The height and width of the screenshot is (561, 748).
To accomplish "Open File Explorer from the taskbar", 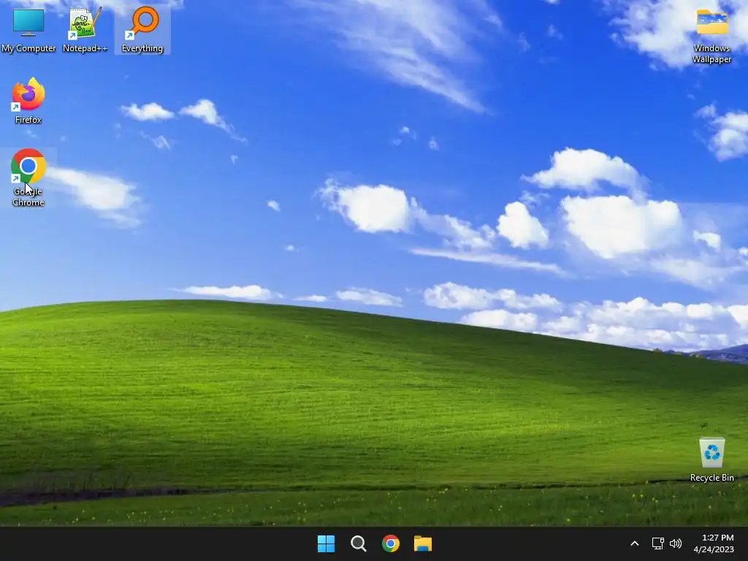I will coord(423,543).
